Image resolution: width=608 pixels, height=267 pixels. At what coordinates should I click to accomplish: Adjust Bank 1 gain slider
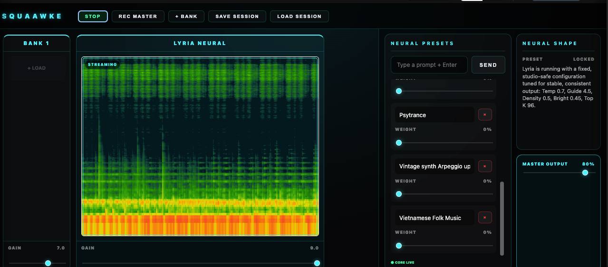(x=37, y=263)
